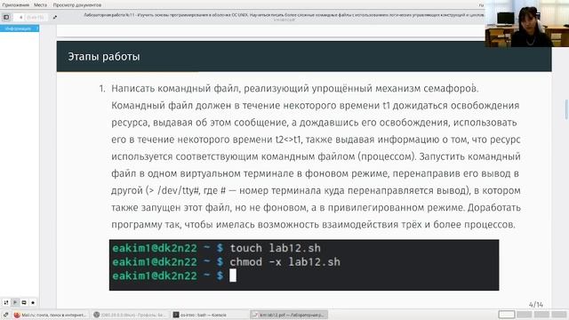Open the Места menu
This screenshot has height=320, width=569.
pos(40,5)
